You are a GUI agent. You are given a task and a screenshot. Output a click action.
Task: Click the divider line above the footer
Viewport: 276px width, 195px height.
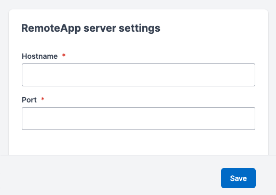pos(138,155)
